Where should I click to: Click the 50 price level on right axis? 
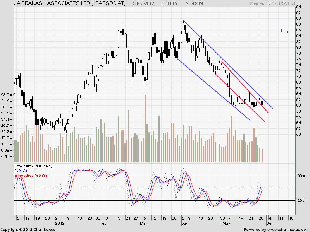click(x=298, y=135)
